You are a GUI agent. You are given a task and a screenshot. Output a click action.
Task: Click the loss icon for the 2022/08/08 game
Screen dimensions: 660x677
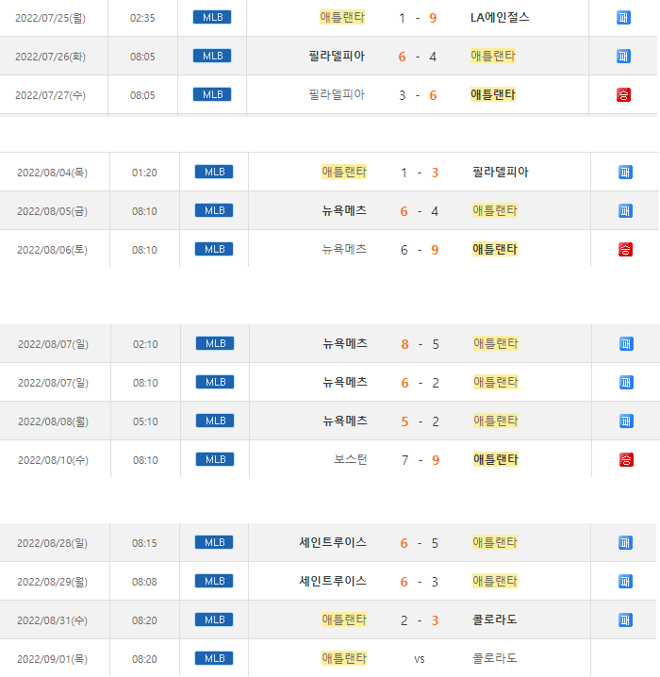pos(626,421)
